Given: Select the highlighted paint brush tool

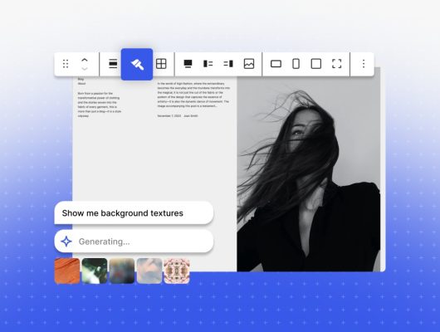Looking at the screenshot, I should [137, 64].
